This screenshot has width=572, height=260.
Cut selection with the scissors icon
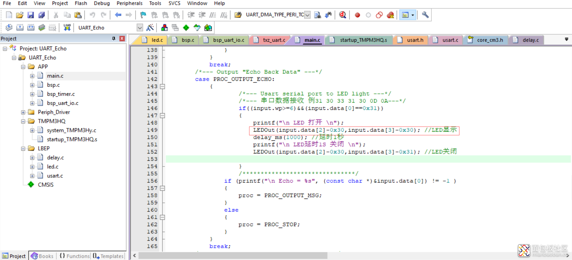pos(56,15)
